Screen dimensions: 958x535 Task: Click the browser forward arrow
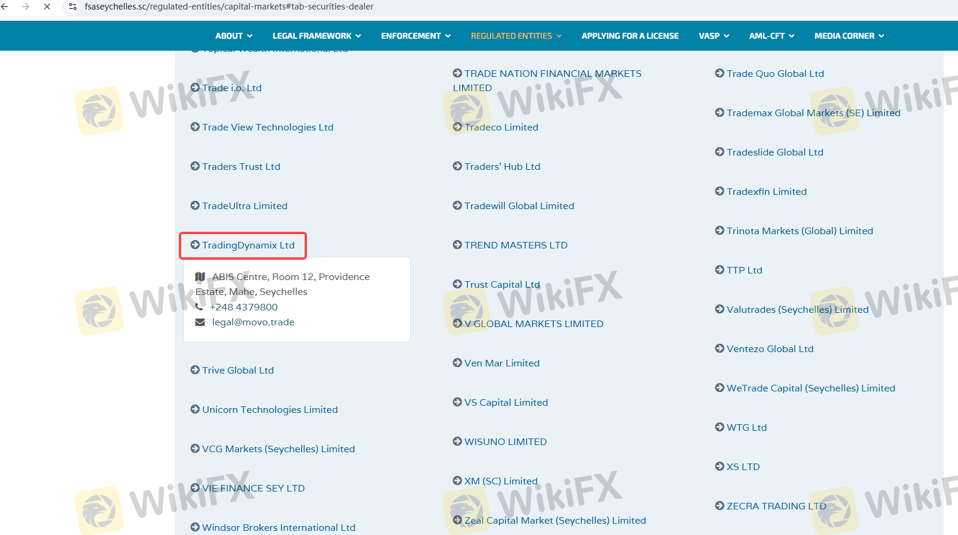point(26,7)
